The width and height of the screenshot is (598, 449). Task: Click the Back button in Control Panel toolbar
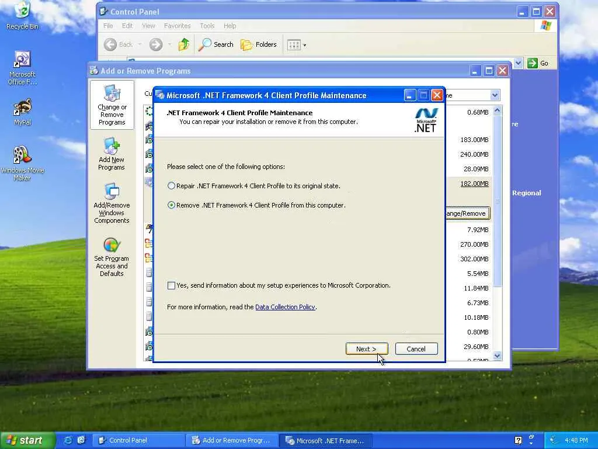[x=118, y=44]
